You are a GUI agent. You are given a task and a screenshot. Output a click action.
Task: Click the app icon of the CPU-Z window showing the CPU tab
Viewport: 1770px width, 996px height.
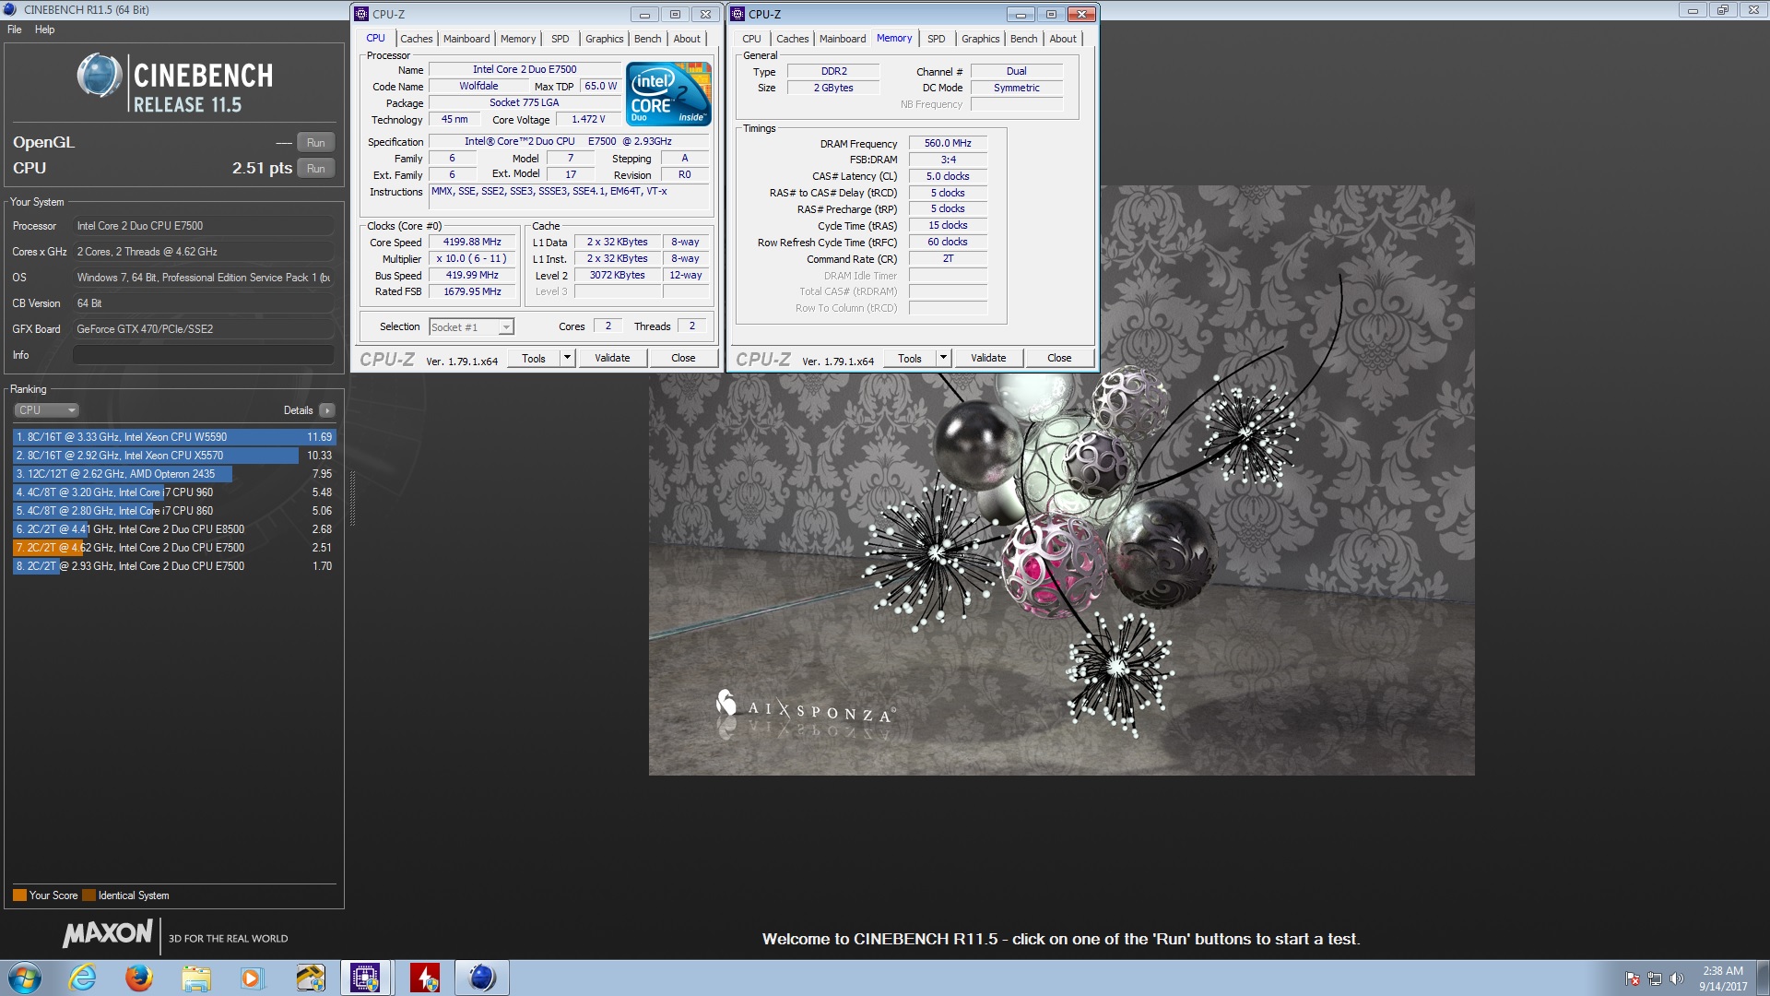(362, 14)
